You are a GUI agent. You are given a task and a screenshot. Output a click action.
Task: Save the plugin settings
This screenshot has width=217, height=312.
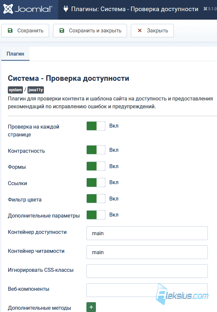25,31
